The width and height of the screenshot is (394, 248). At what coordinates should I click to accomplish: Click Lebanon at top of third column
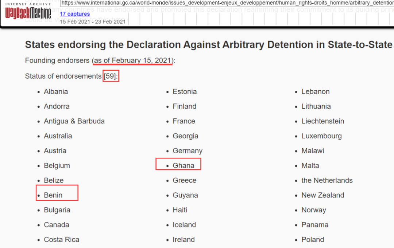click(315, 92)
